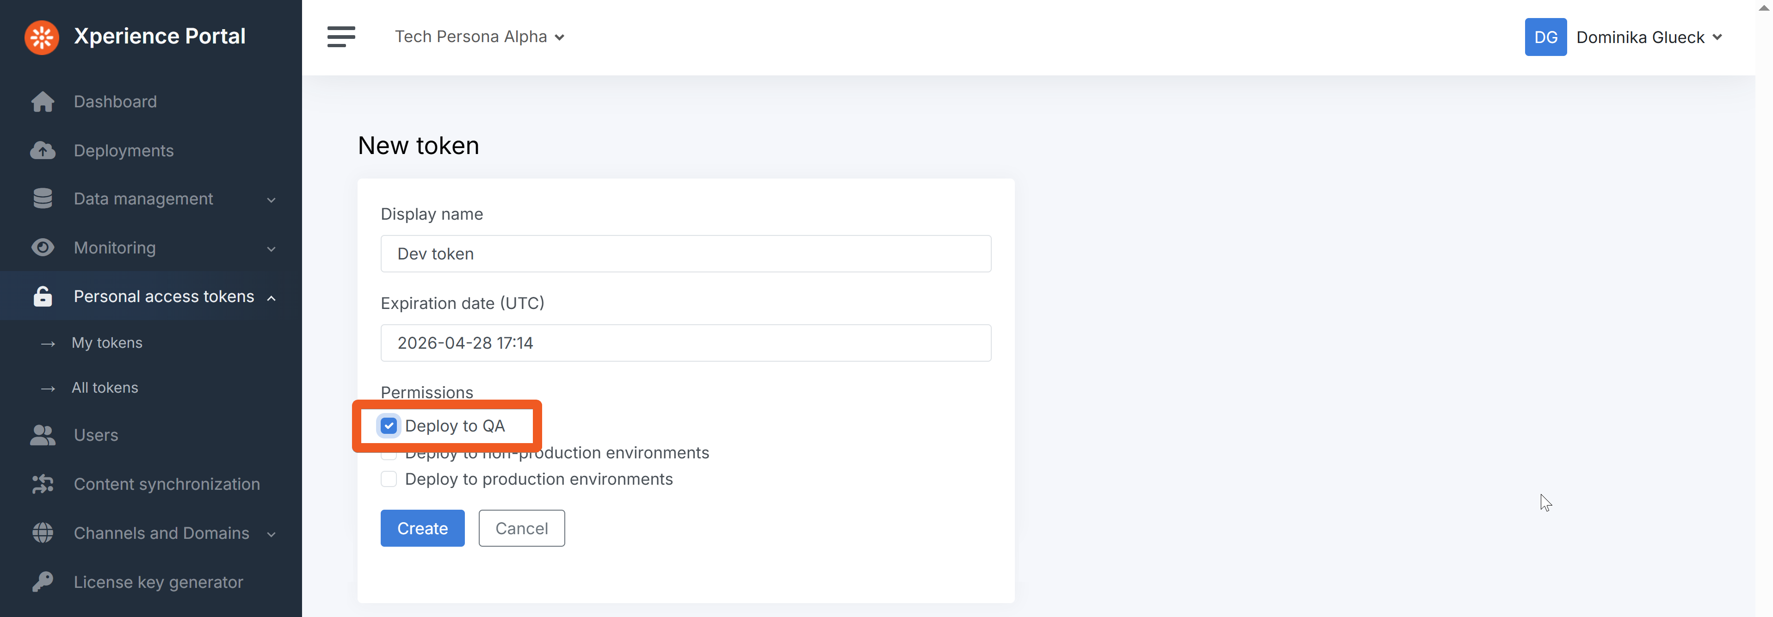Click the Data management database icon

tap(43, 199)
